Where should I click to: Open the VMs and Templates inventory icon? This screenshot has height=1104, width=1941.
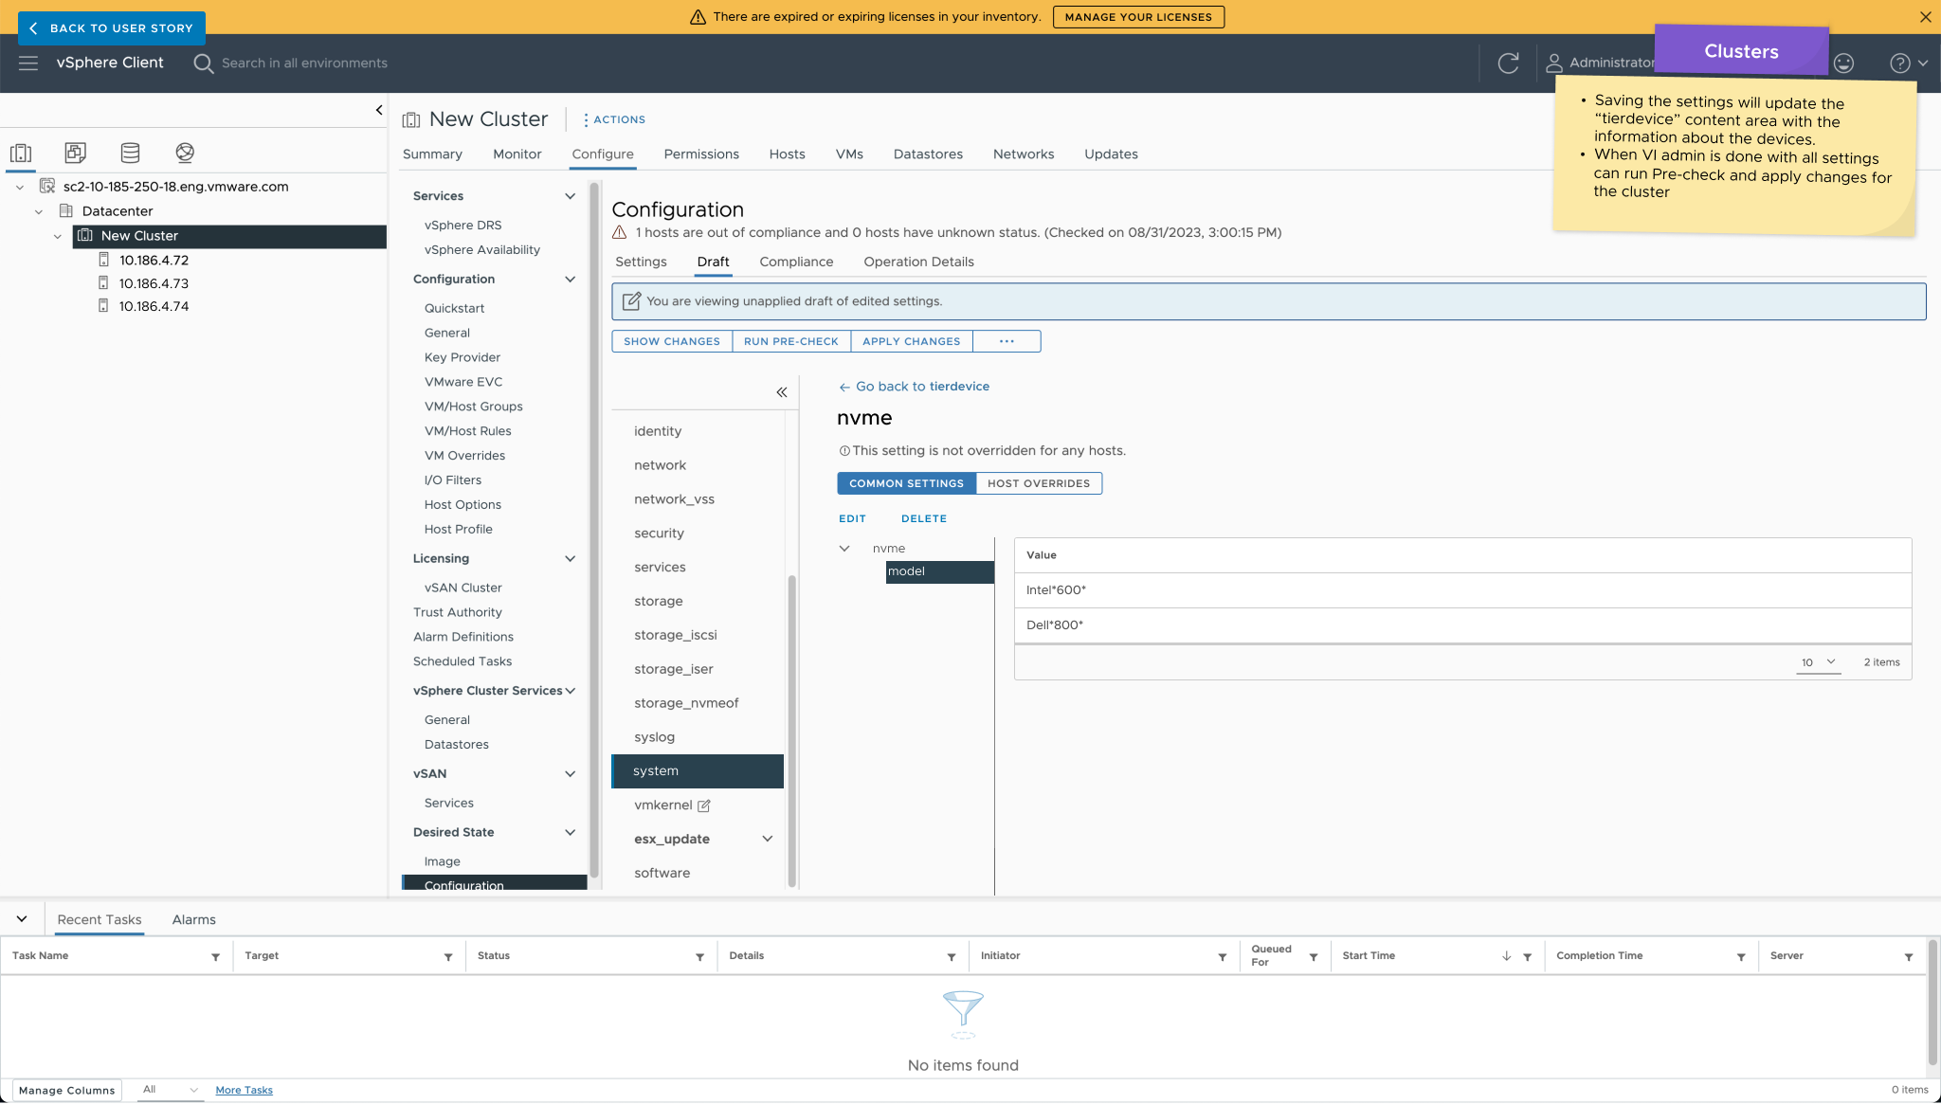coord(75,153)
